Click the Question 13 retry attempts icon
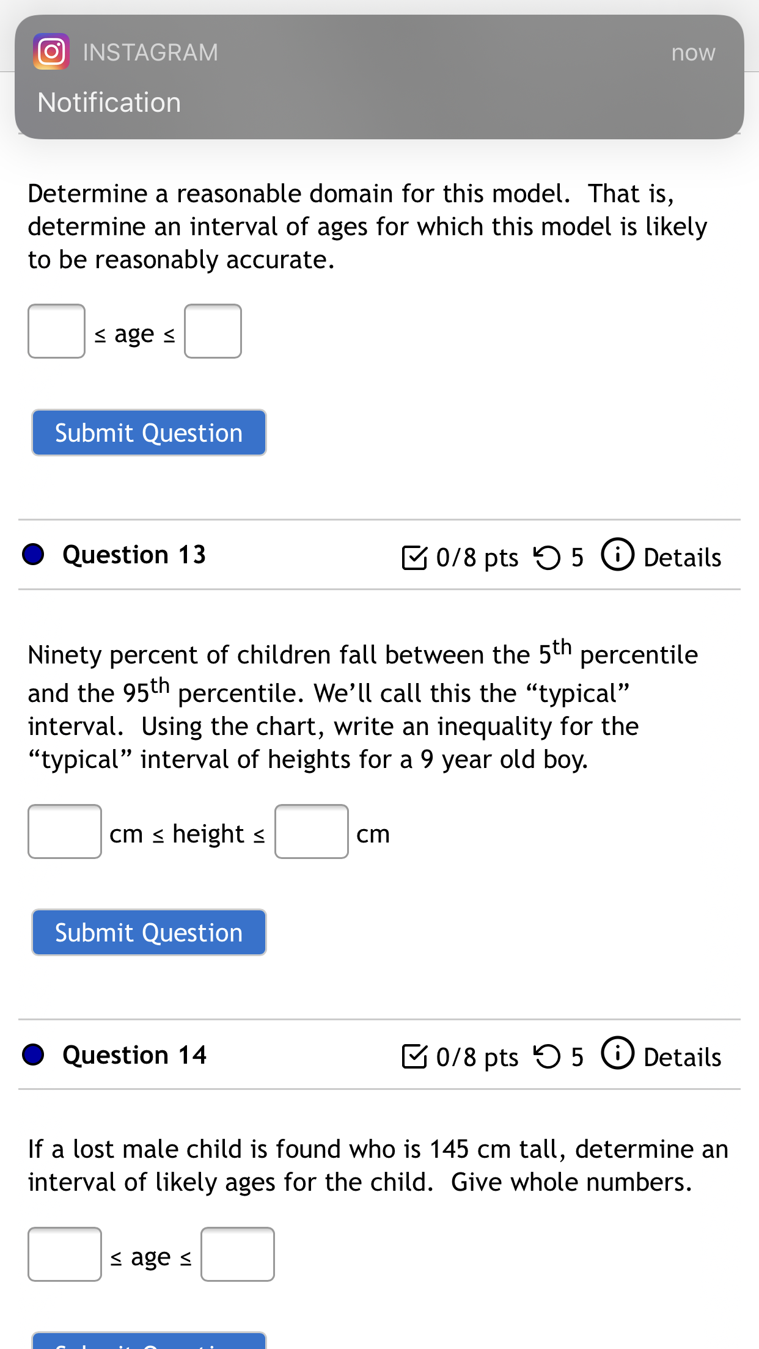The image size is (759, 1349). click(547, 557)
